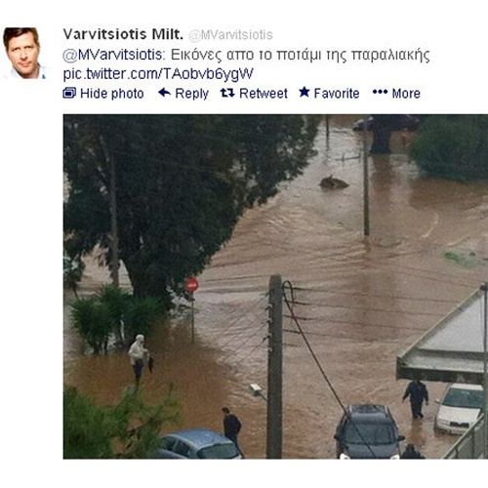
Task: Click the gray @MVarvitsiotis handle
Action: [x=230, y=35]
